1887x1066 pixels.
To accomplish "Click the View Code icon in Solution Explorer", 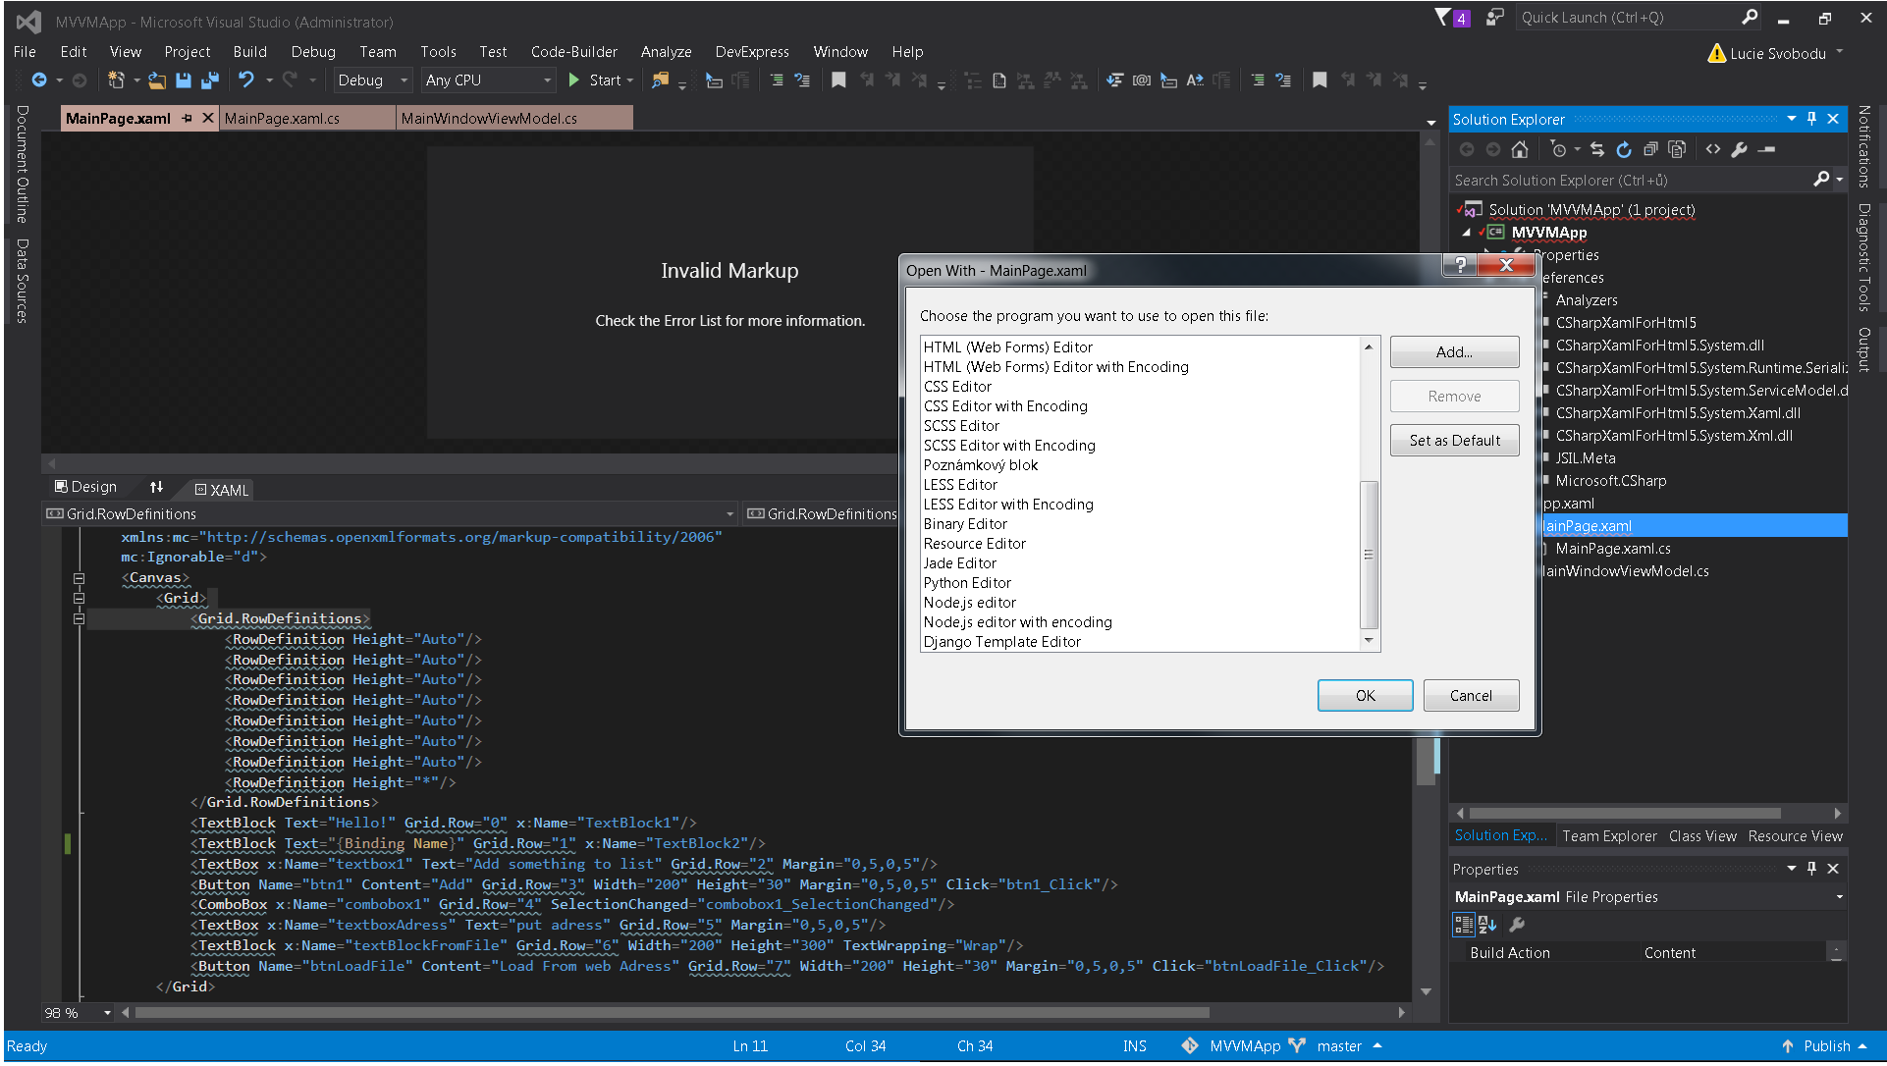I will [x=1713, y=149].
